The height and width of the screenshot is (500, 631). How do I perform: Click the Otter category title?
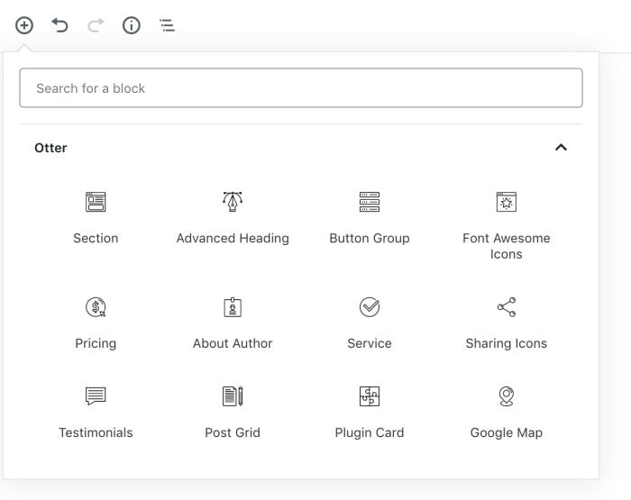(50, 148)
